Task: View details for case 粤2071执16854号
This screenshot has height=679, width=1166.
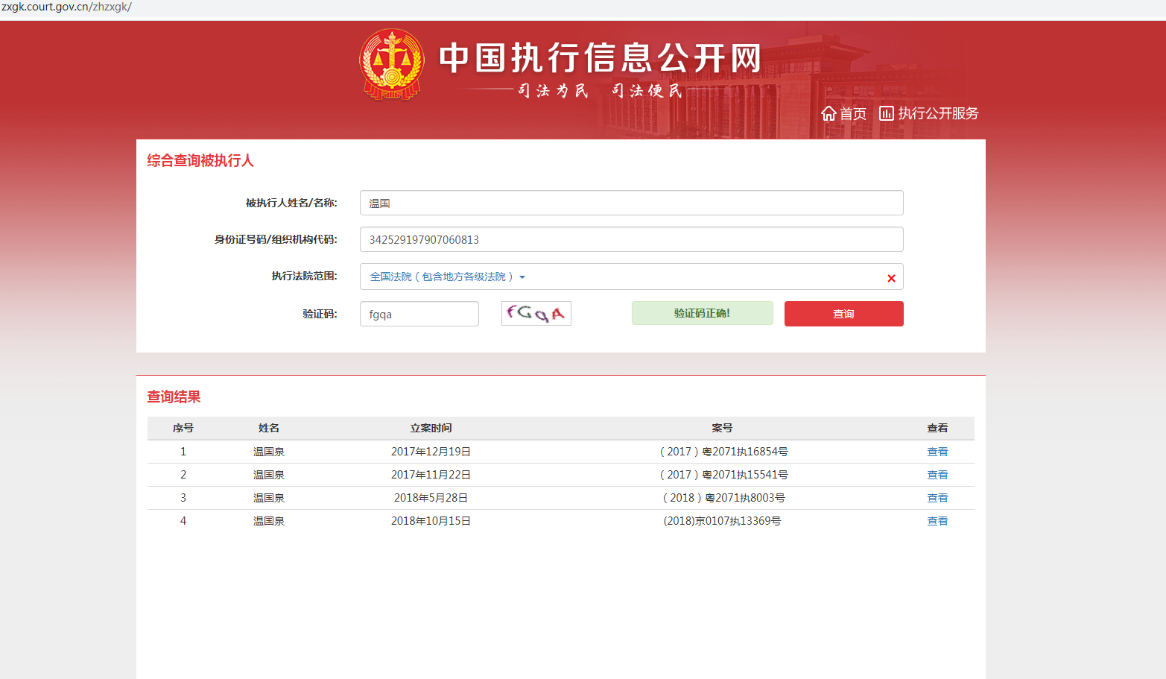Action: tap(937, 452)
